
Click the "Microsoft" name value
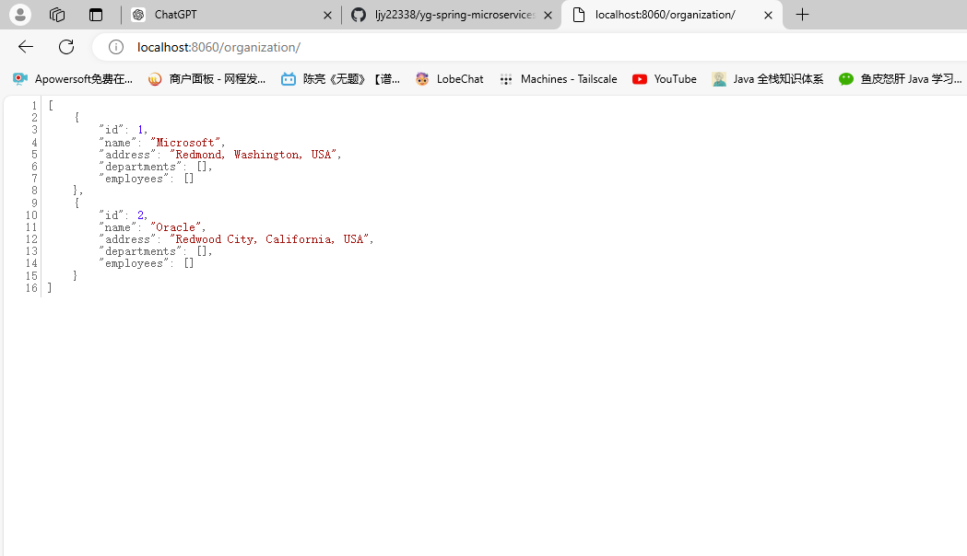[x=185, y=143]
